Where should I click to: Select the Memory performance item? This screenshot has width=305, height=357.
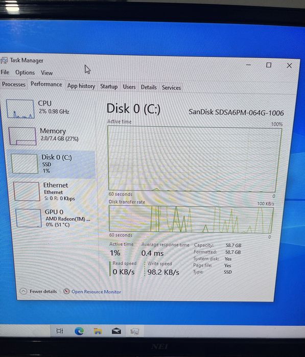click(52, 136)
